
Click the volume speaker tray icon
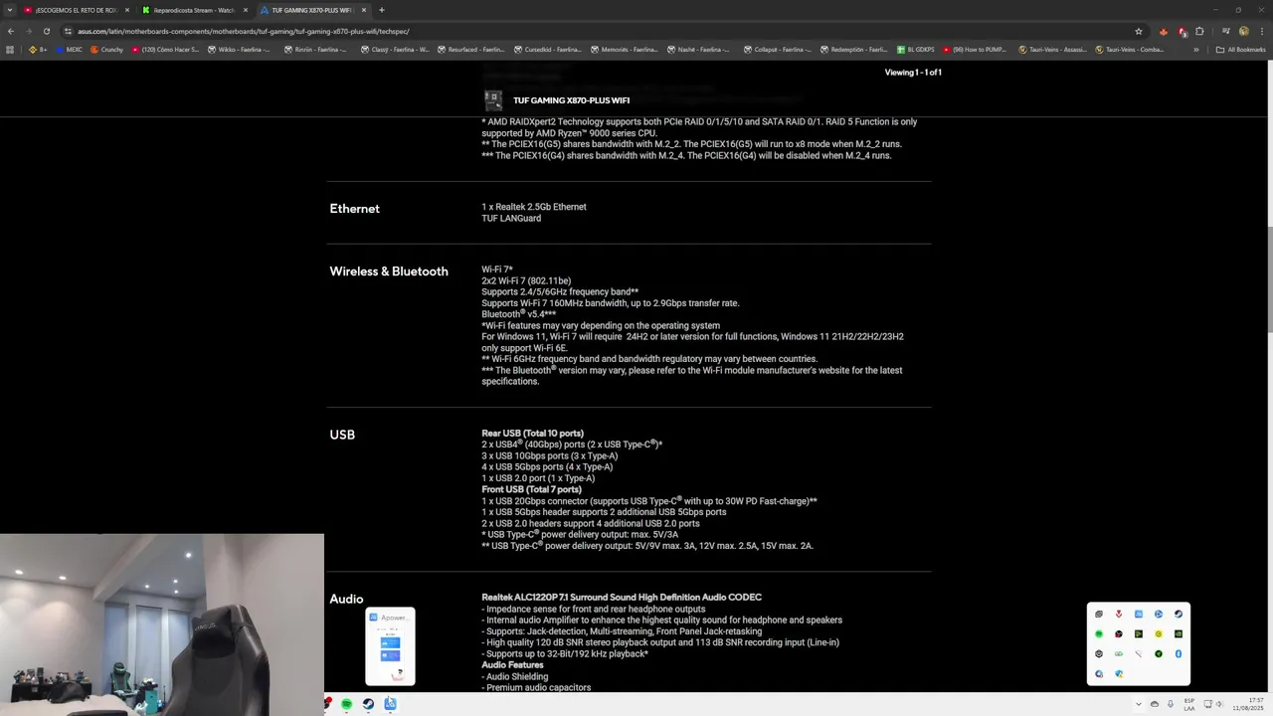pyautogui.click(x=1221, y=704)
